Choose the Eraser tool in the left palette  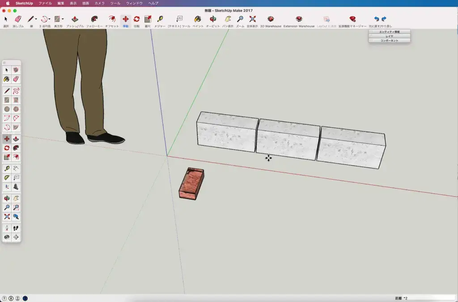point(16,79)
